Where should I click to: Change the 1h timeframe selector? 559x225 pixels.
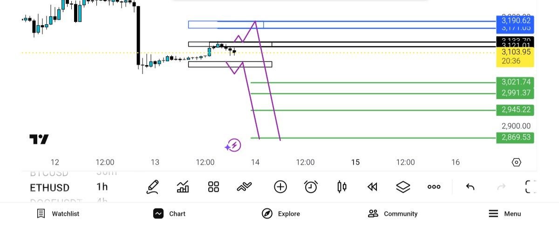tap(102, 187)
